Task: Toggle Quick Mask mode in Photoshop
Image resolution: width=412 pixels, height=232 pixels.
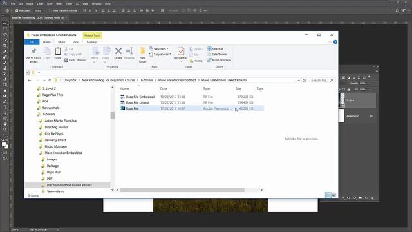Action: tap(5, 152)
